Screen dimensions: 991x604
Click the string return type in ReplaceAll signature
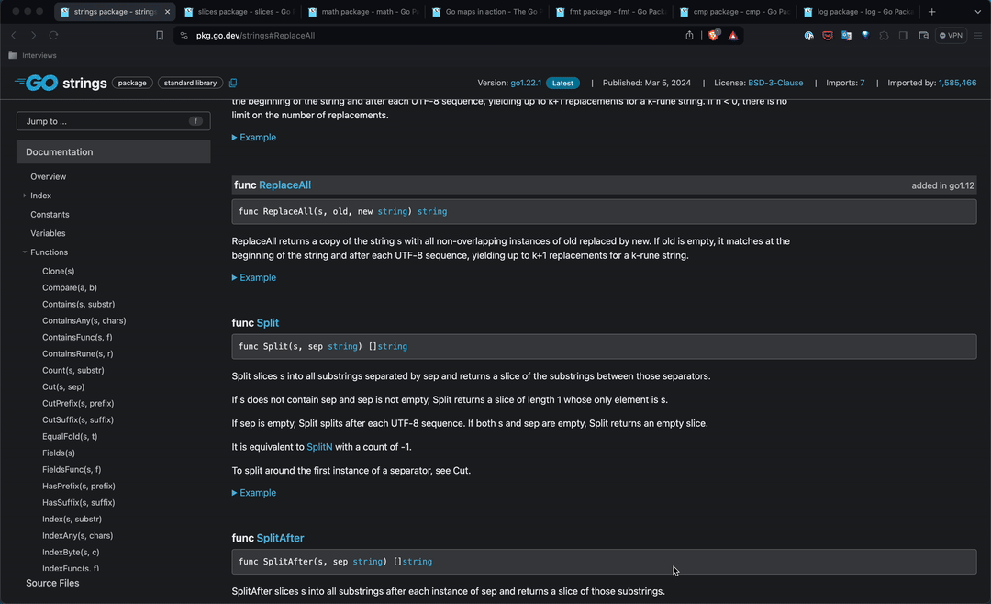[432, 211]
